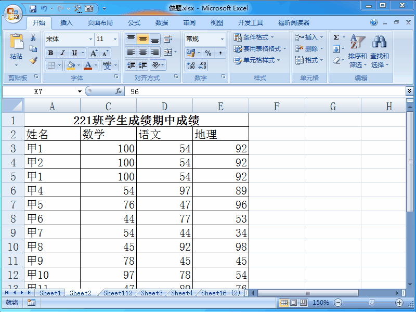Click the increase decimal icon

191,64
